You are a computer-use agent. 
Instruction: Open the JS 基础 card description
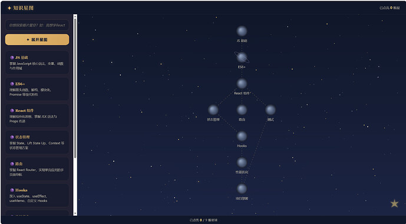click(37, 66)
